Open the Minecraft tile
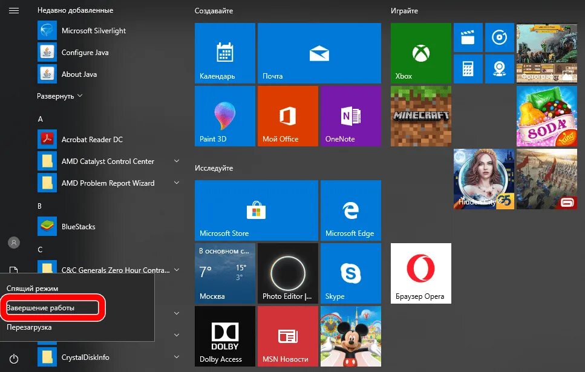This screenshot has height=372, width=585. tap(421, 116)
